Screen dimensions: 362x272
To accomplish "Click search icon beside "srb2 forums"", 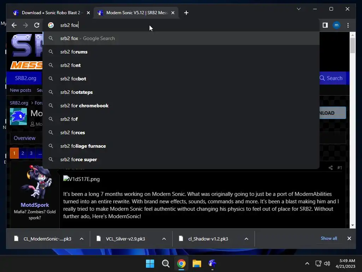I will pyautogui.click(x=51, y=52).
